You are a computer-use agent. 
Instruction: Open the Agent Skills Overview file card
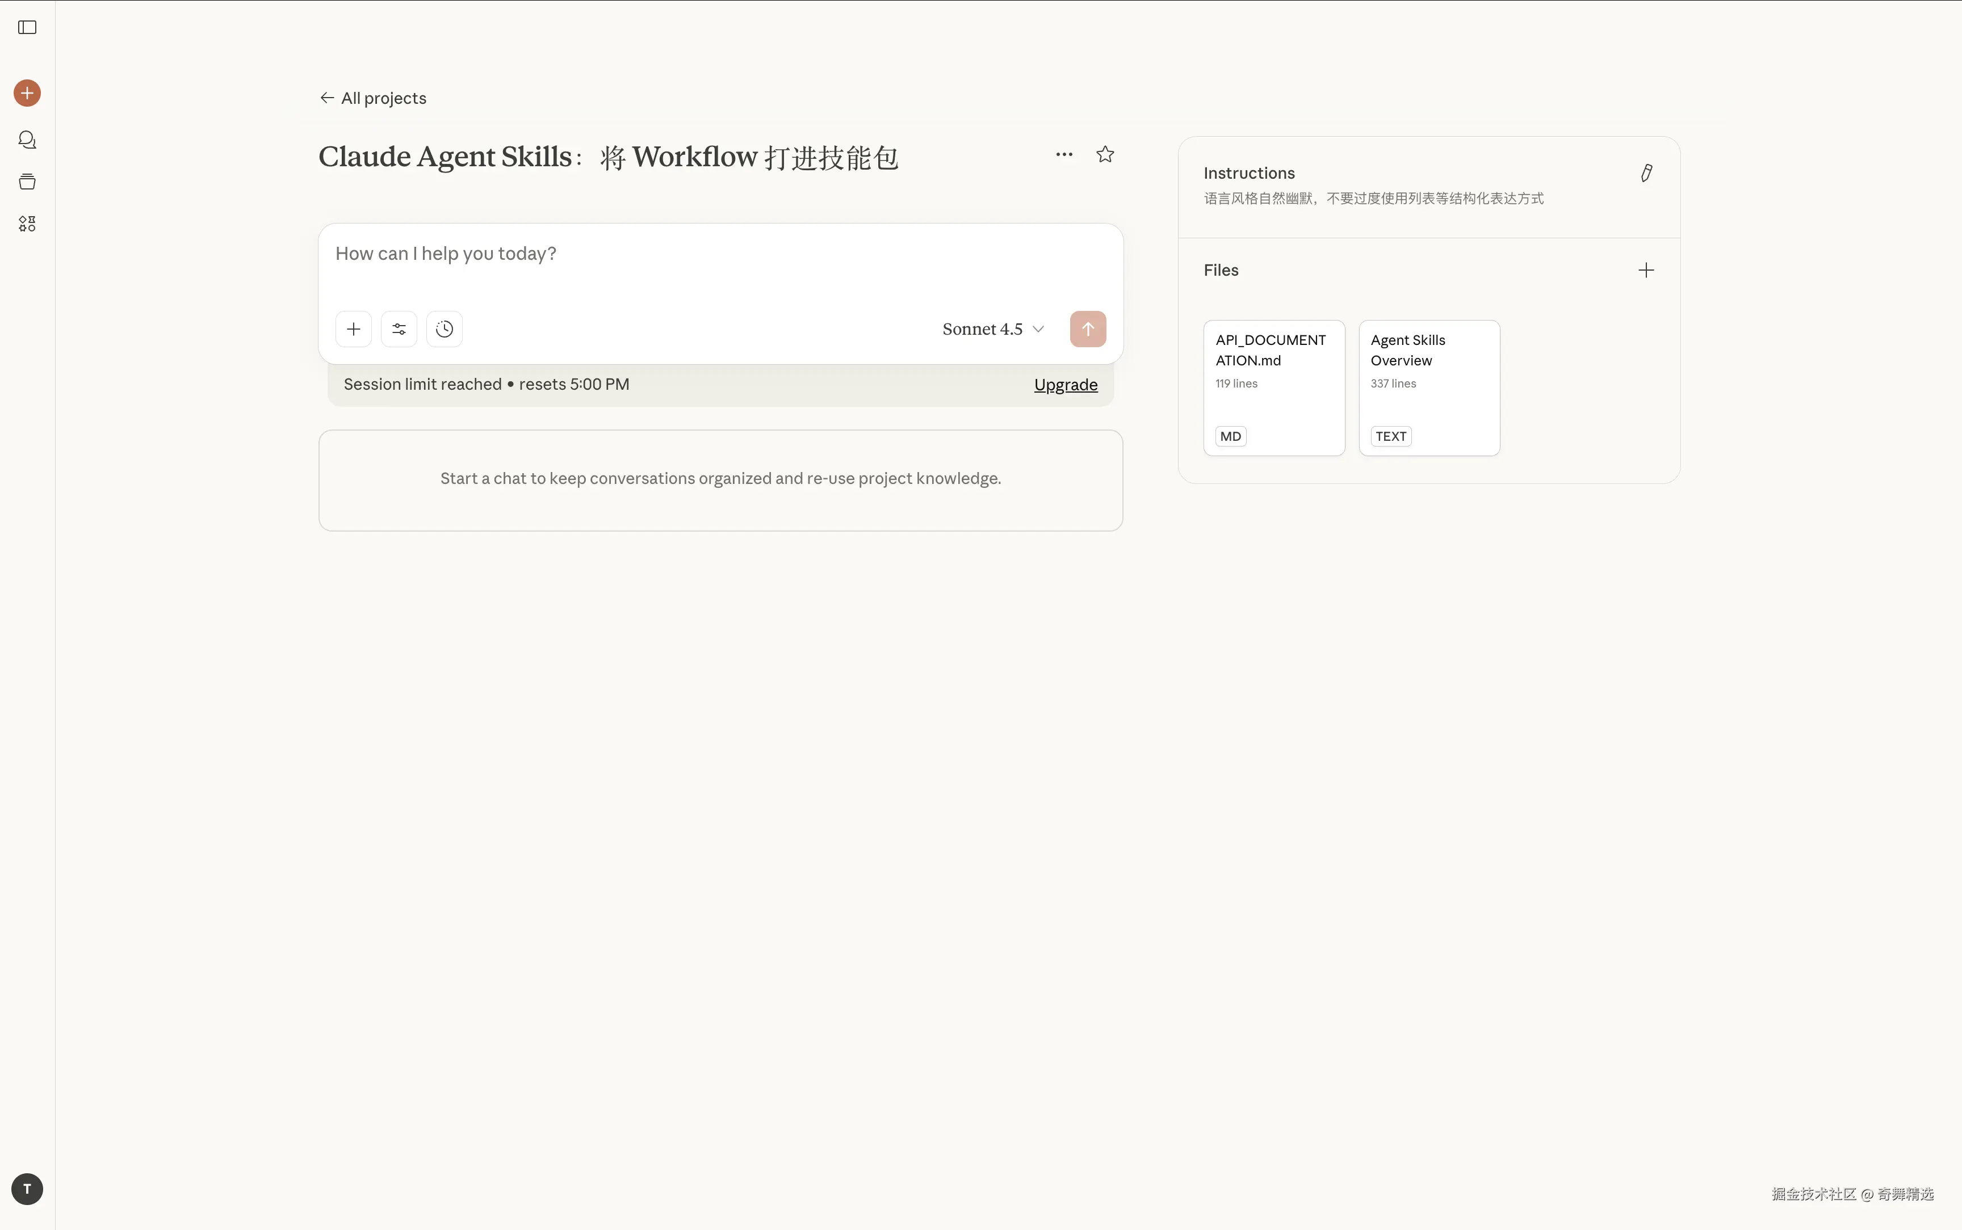tap(1428, 387)
